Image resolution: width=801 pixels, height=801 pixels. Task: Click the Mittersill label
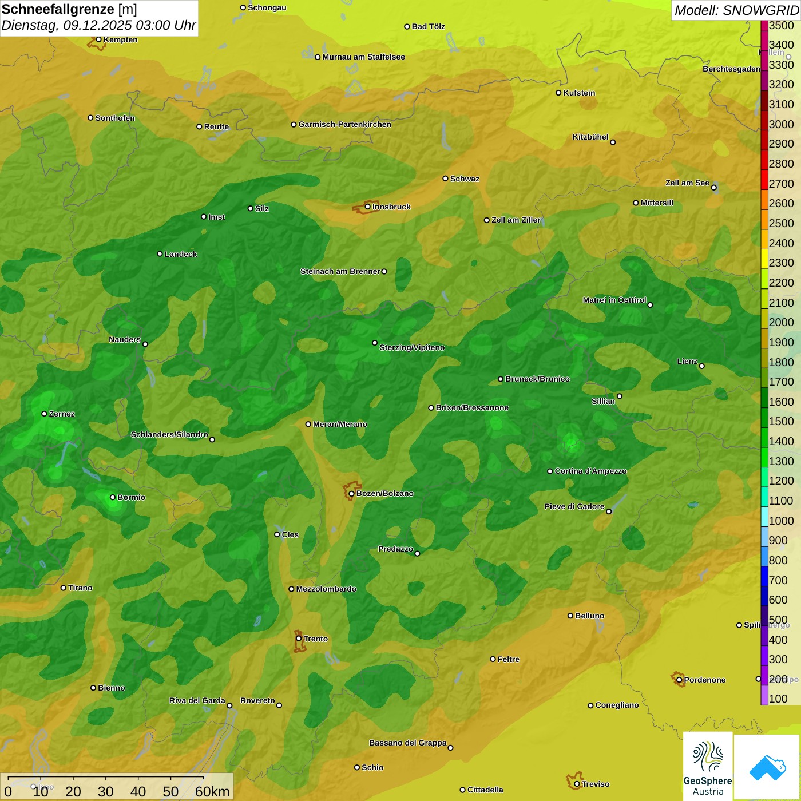point(657,203)
